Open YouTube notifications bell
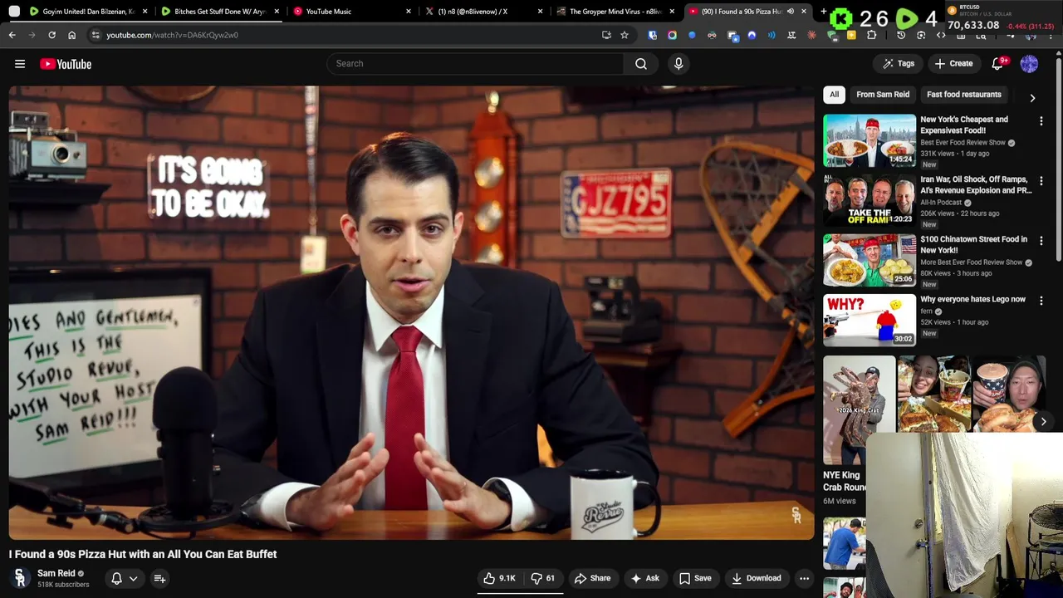This screenshot has width=1063, height=598. [x=998, y=64]
